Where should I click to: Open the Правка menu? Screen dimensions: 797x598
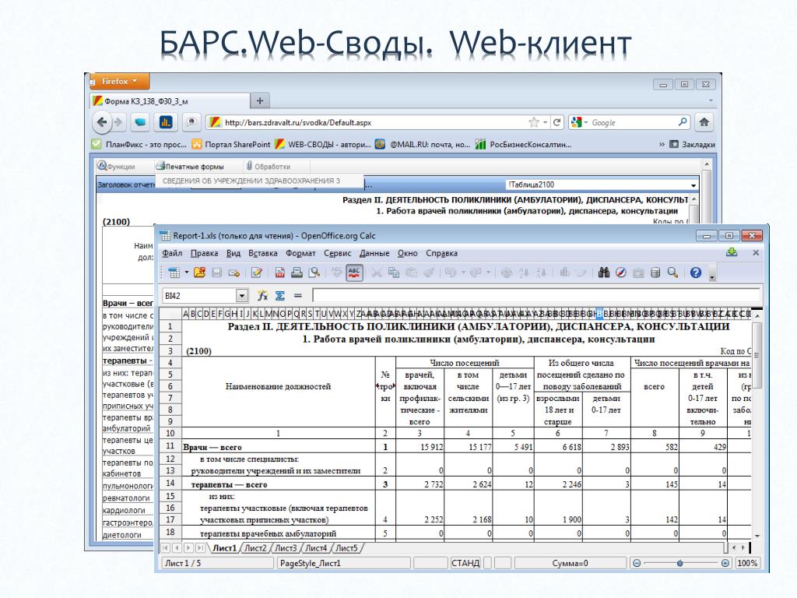205,253
